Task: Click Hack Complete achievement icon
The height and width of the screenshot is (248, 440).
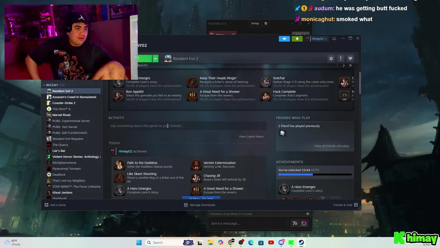Action: [266, 95]
